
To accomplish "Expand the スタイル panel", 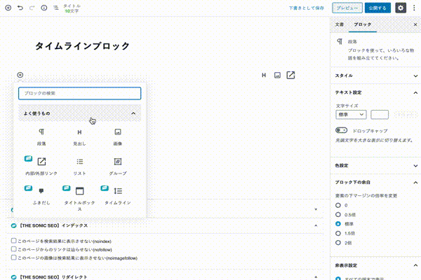I will [376, 76].
